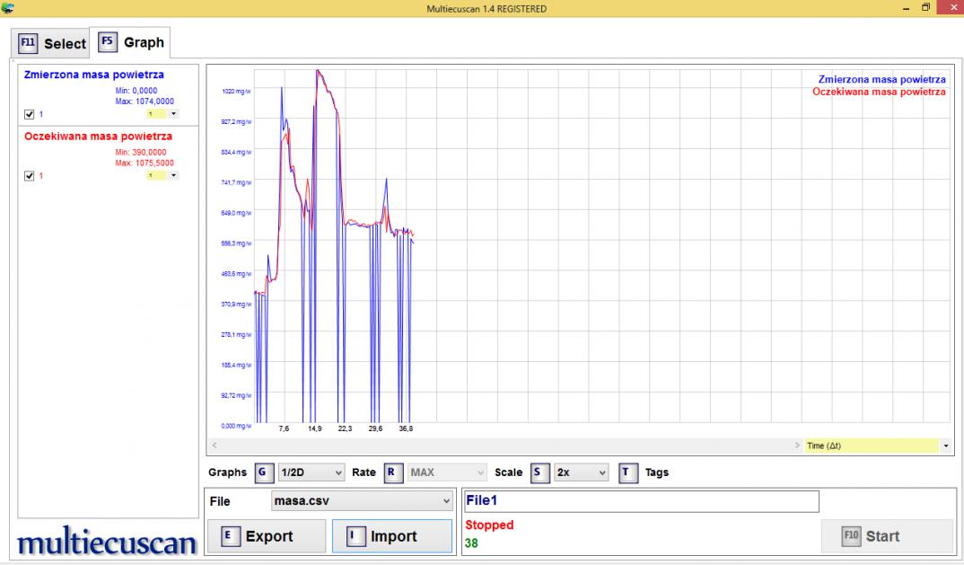The height and width of the screenshot is (565, 964).
Task: Click the Export button
Action: 267,536
